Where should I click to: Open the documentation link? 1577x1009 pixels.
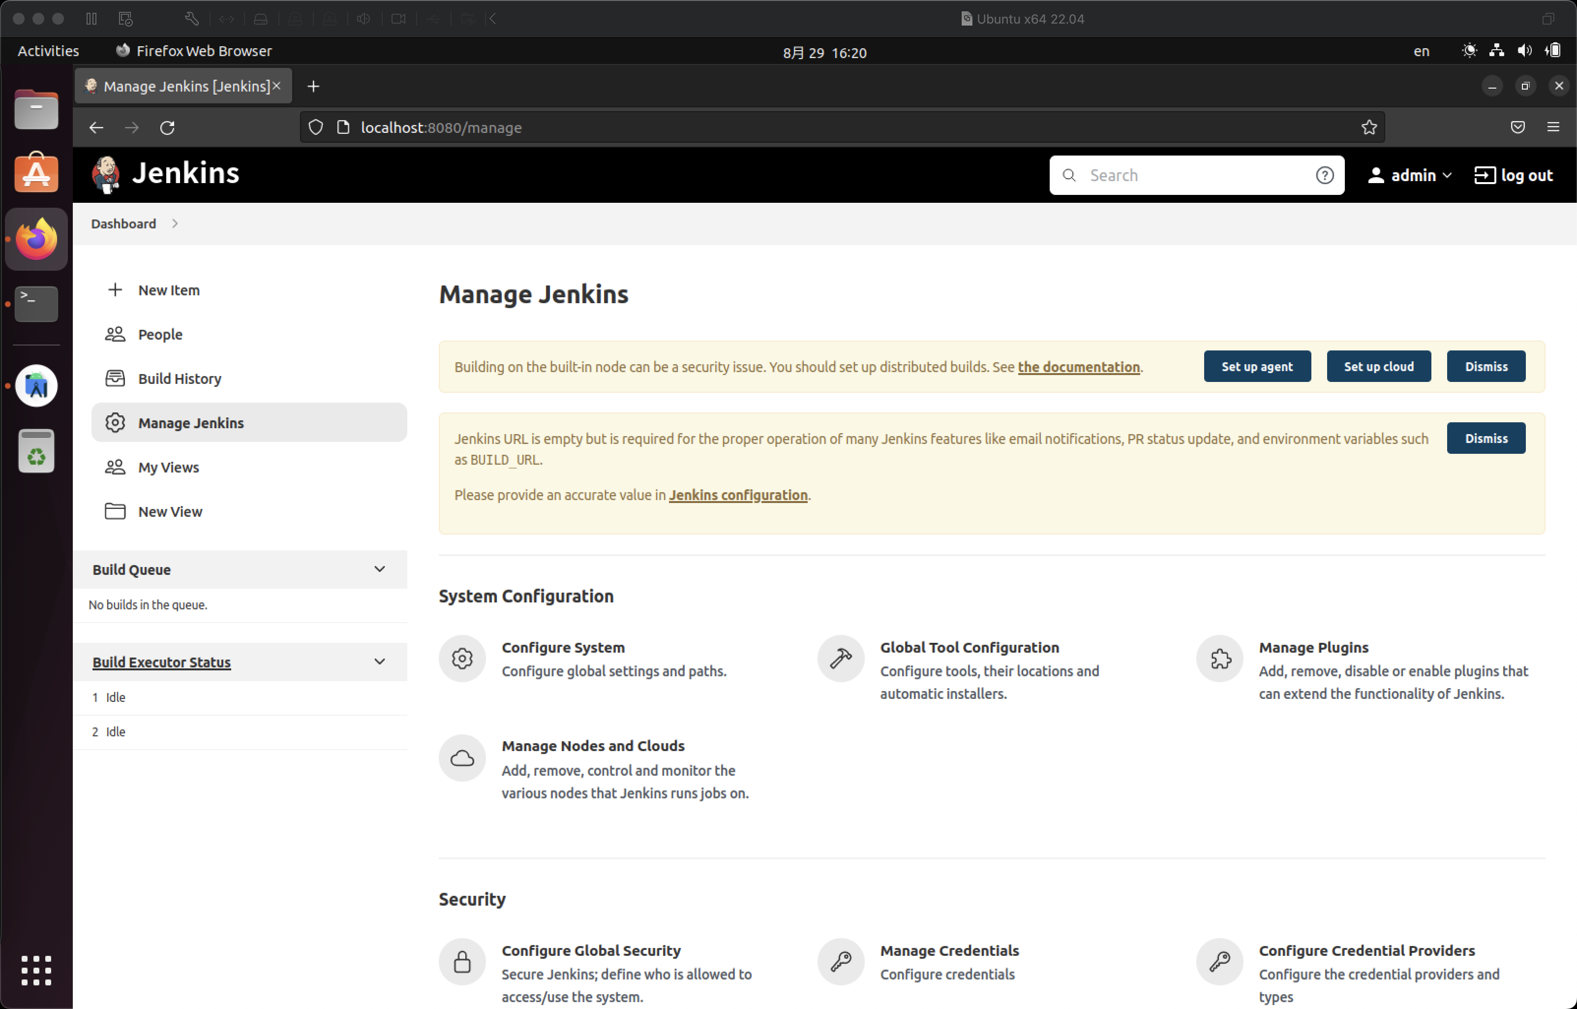pyautogui.click(x=1079, y=367)
